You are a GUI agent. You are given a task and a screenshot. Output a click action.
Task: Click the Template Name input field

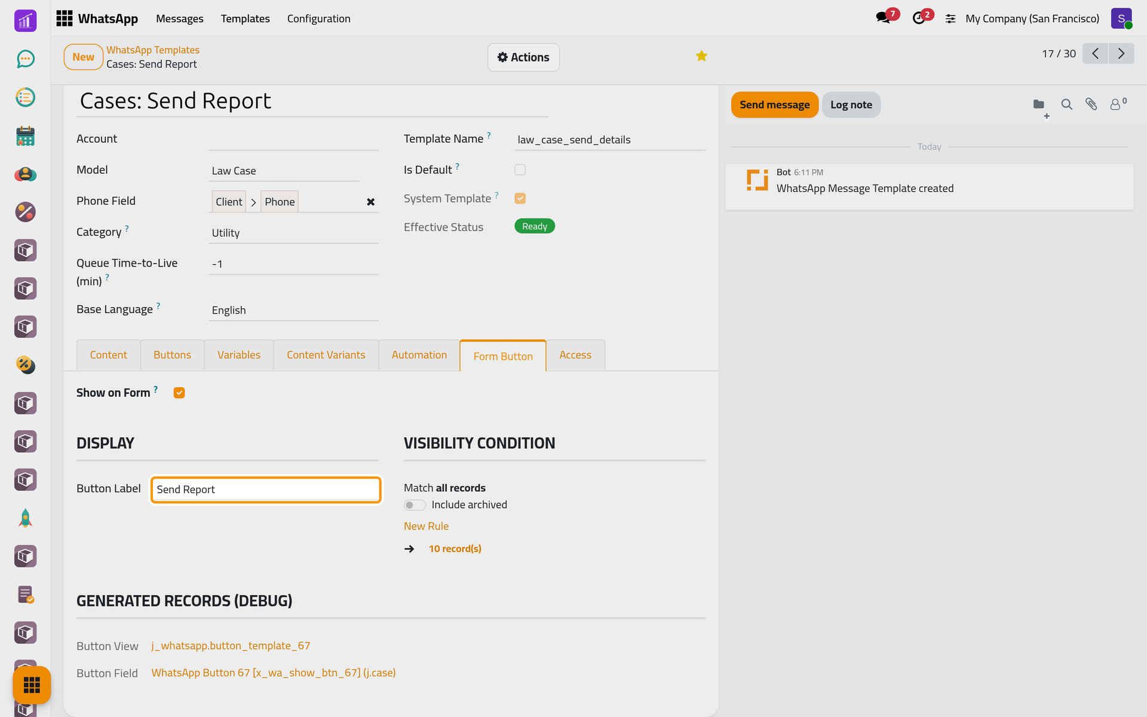tap(610, 140)
